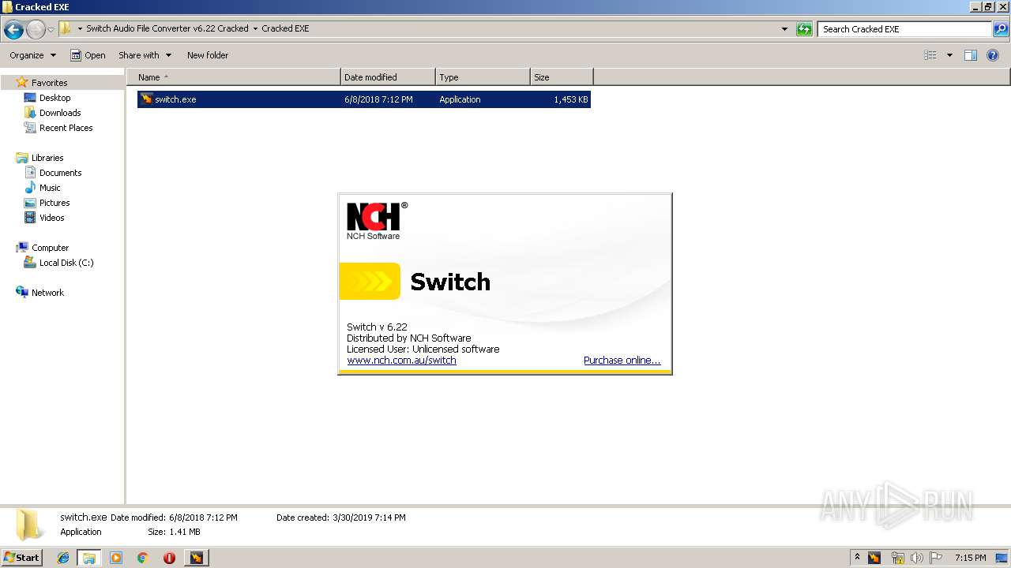Image resolution: width=1011 pixels, height=568 pixels.
Task: Click the Switch tray icon
Action: click(x=874, y=558)
